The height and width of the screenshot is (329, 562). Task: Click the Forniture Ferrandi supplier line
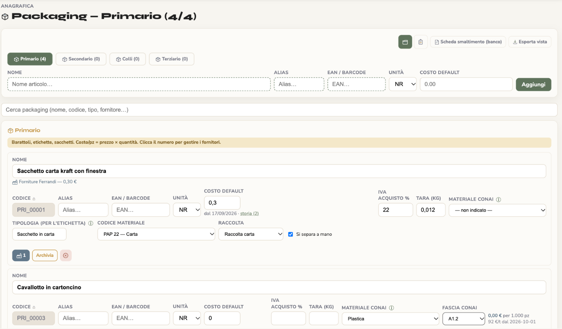(x=45, y=182)
